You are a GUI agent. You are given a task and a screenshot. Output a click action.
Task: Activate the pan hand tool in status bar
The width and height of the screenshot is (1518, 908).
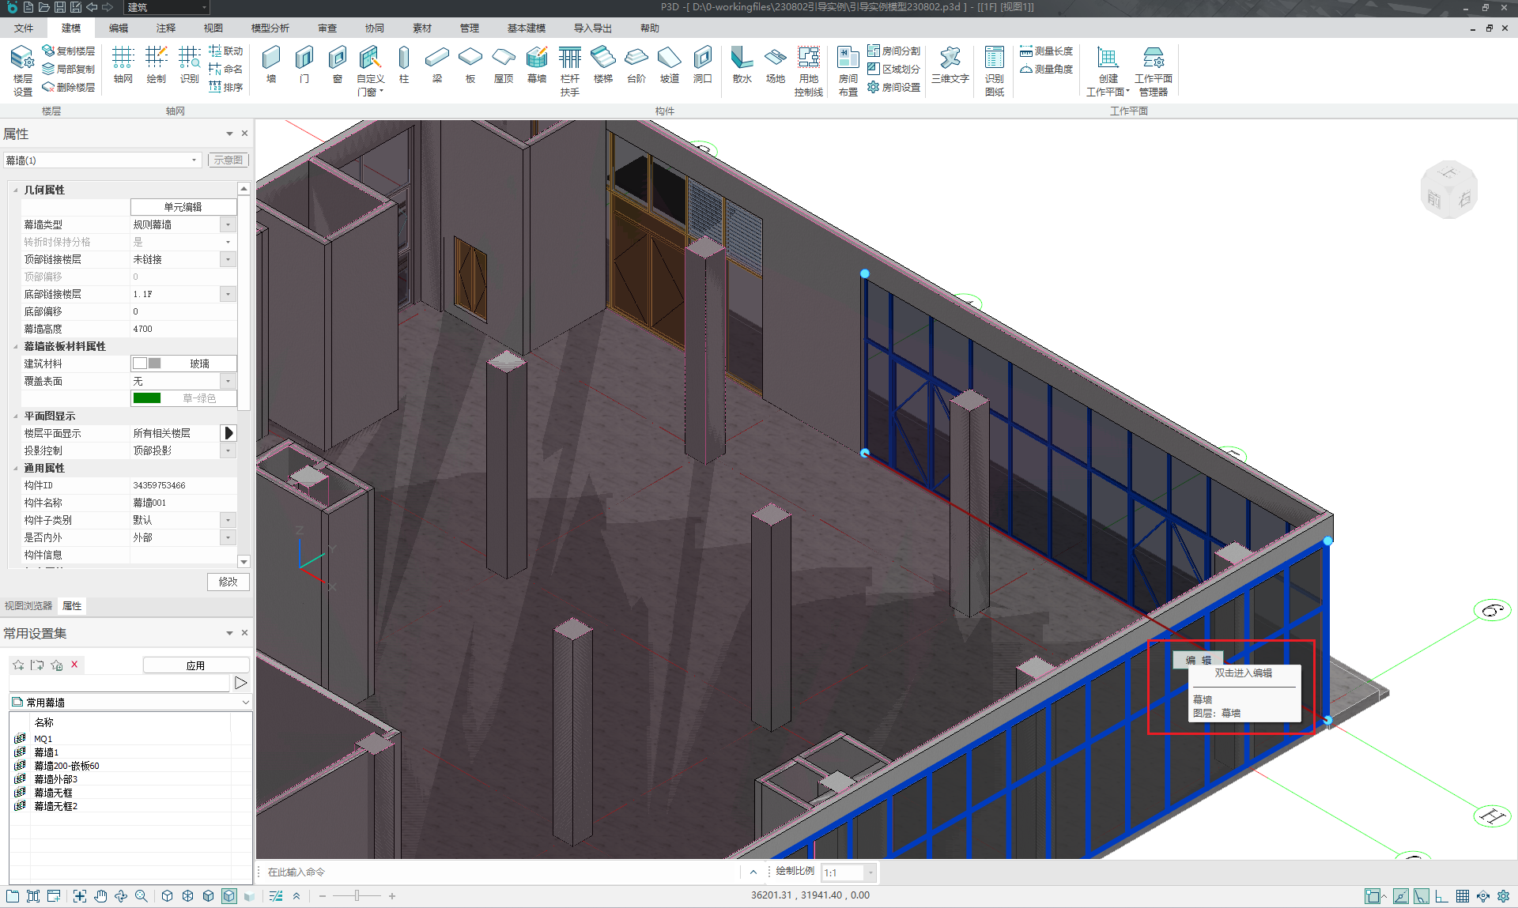[x=100, y=895]
